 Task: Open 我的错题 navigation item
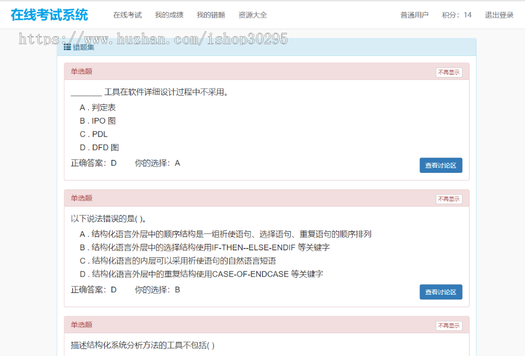[x=211, y=15]
